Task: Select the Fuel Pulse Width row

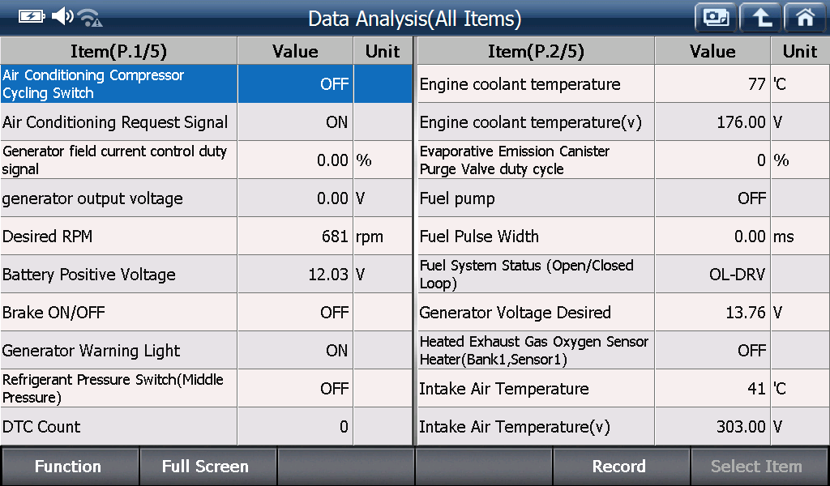Action: coord(623,237)
